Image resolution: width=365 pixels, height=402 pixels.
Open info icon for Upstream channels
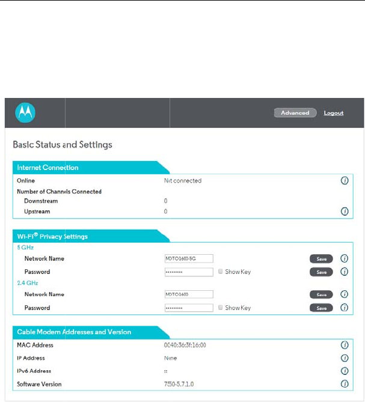[x=345, y=212]
